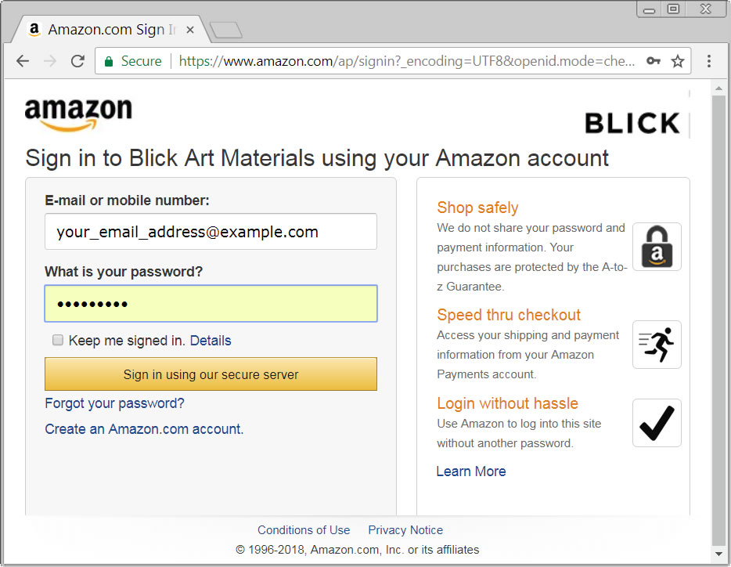Click the browser Back arrow
Viewport: 731px width, 567px height.
pyautogui.click(x=23, y=61)
